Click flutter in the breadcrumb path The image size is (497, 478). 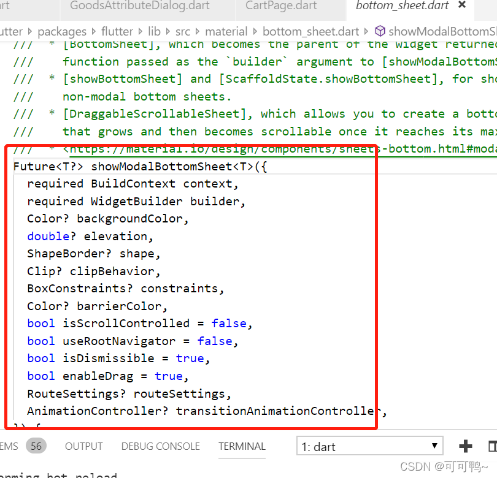coord(117,31)
